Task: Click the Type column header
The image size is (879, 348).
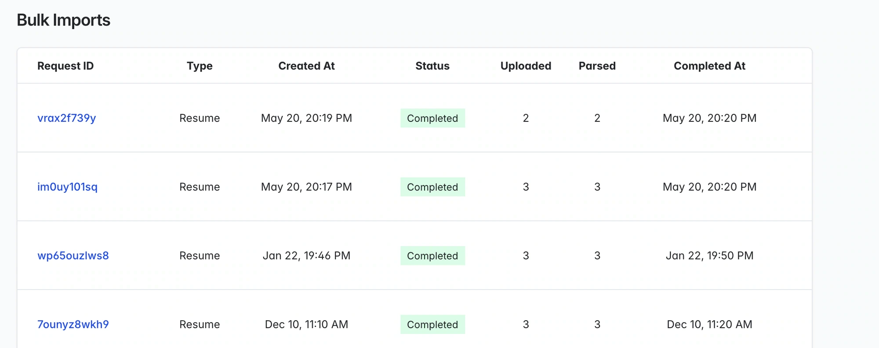Action: pyautogui.click(x=200, y=66)
